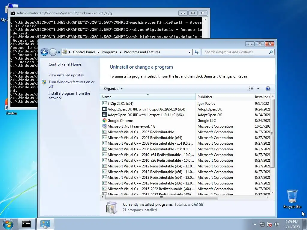The width and height of the screenshot is (307, 230).
Task: Click the Forward arrow navigation button
Action: pyautogui.click(x=53, y=52)
